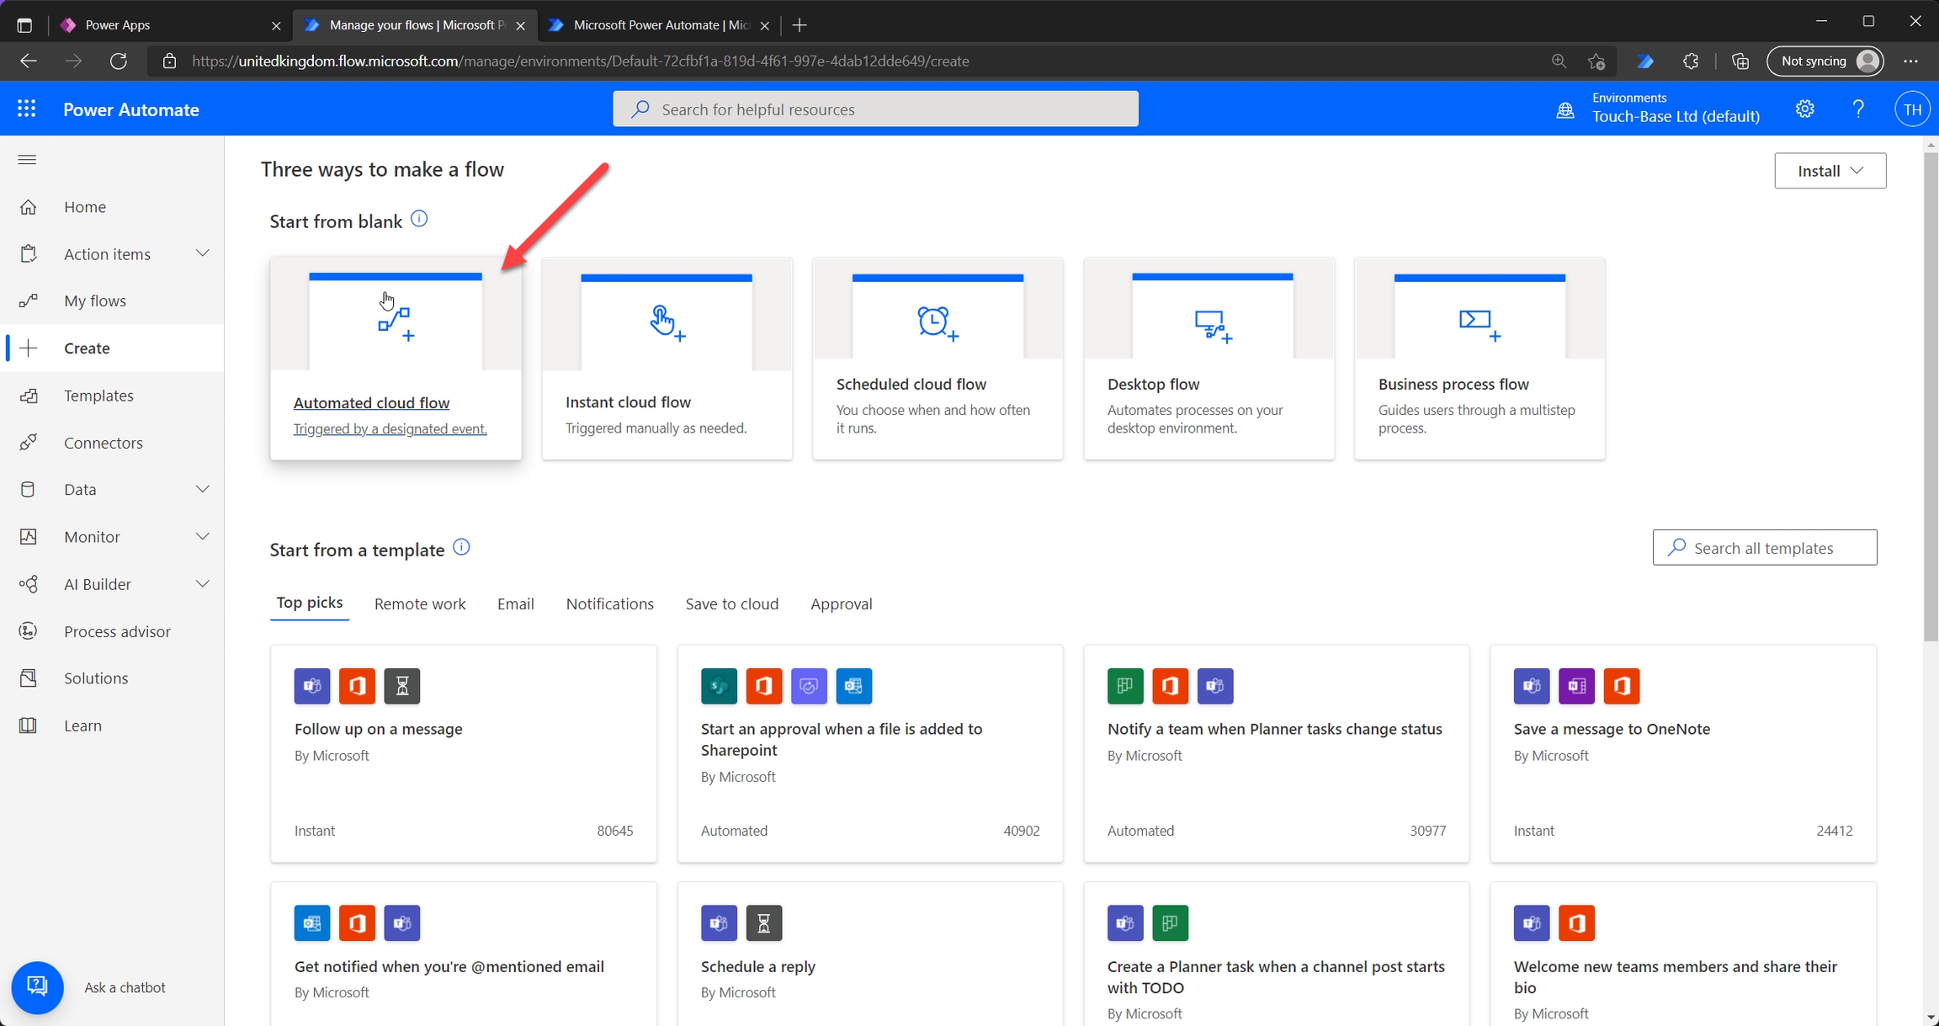
Task: Switch to the Approval tab
Action: [841, 603]
